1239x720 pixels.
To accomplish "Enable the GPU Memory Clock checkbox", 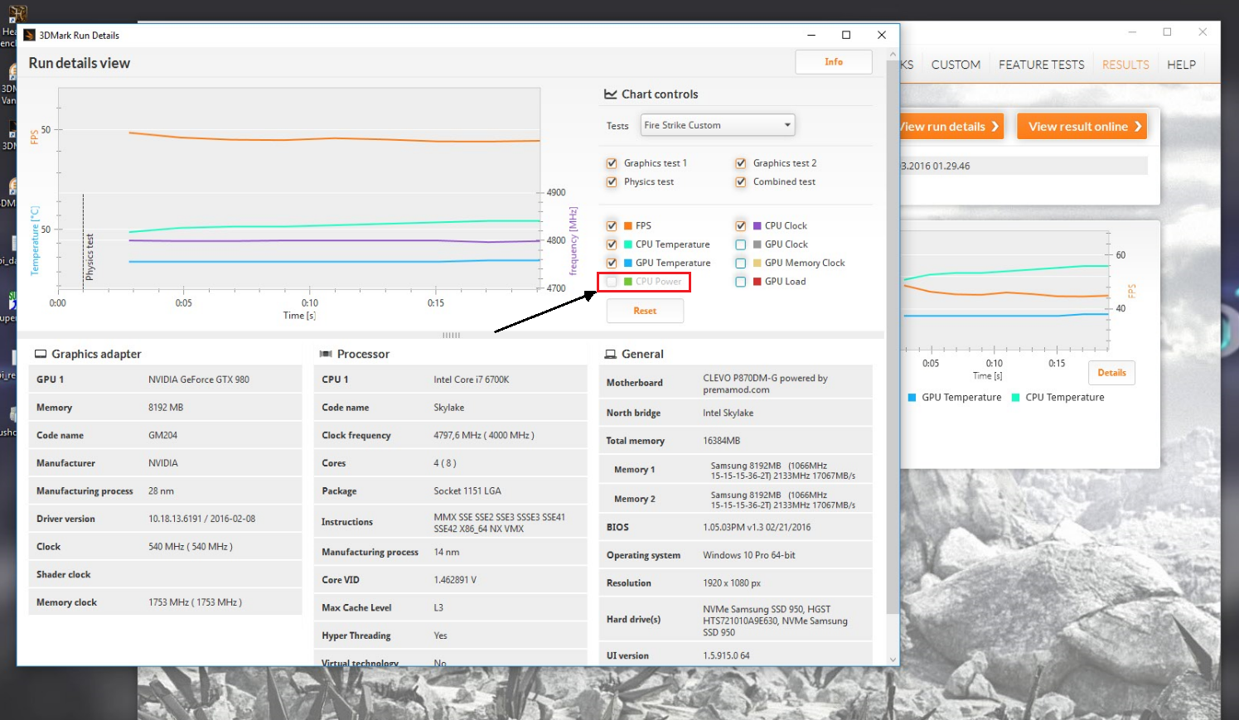I will 741,263.
